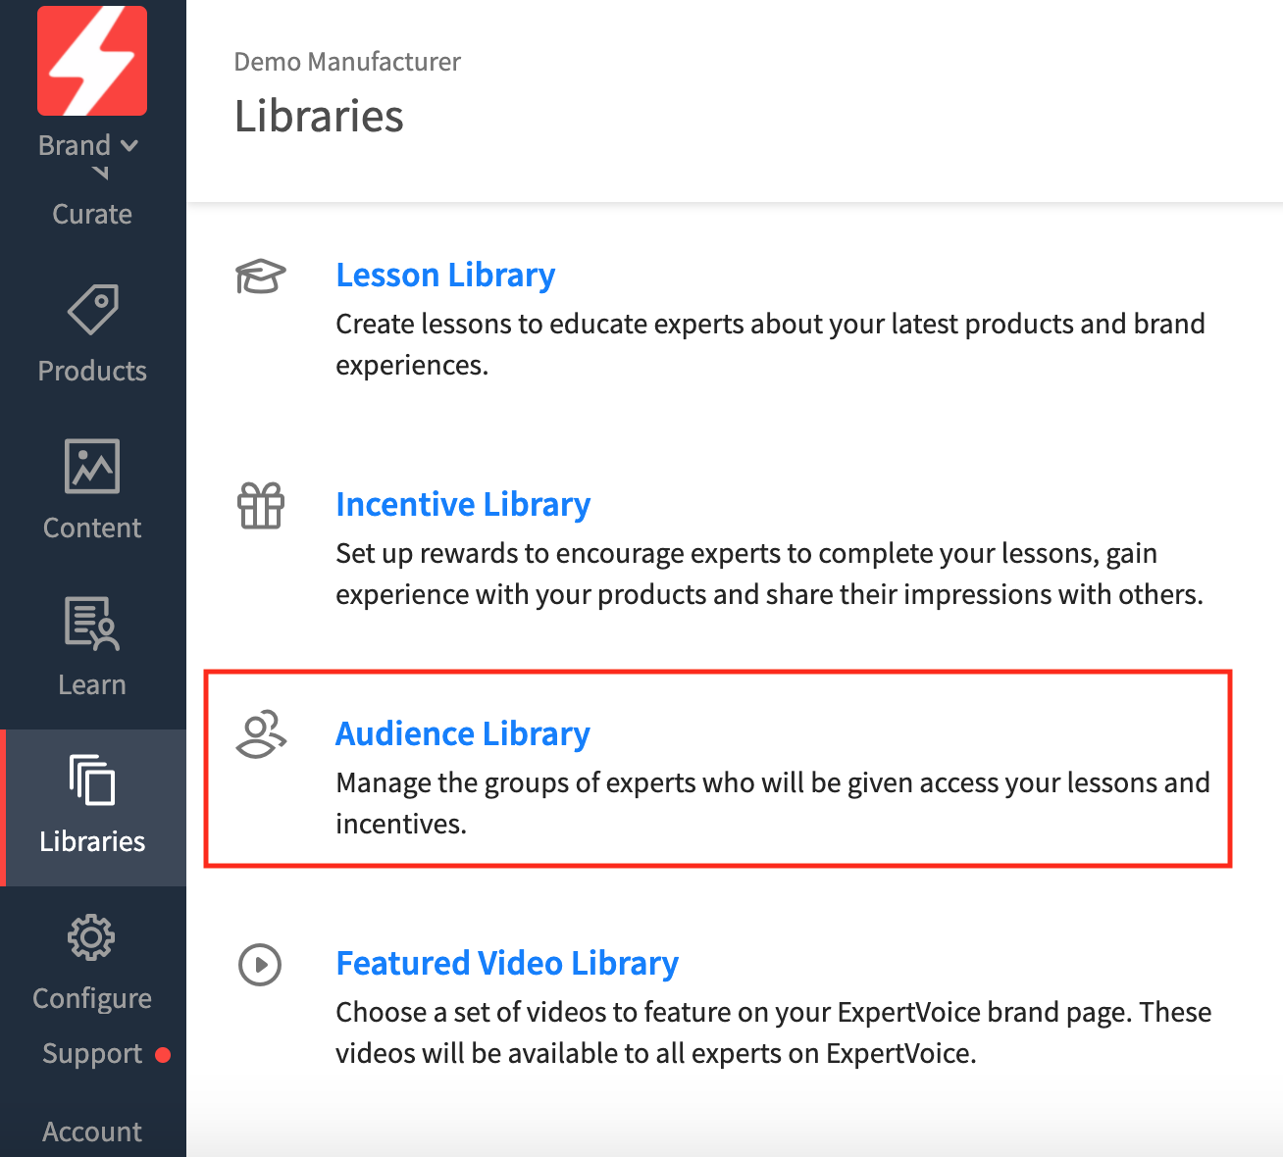Image resolution: width=1283 pixels, height=1157 pixels.
Task: Open the Lesson Library link
Action: pyautogui.click(x=445, y=276)
